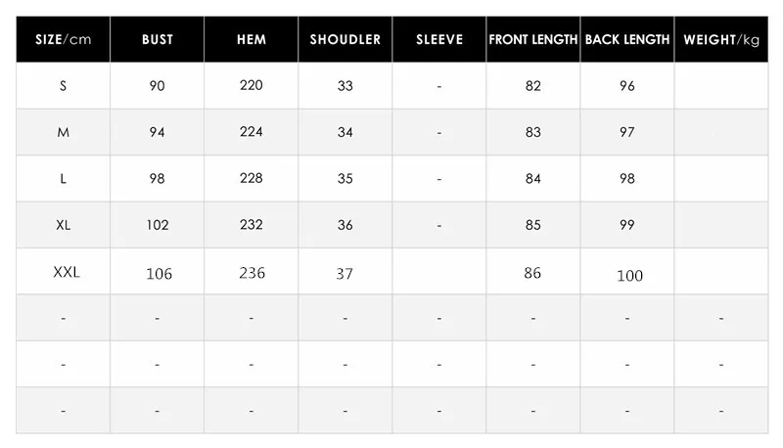Viewport: 783px width, 448px height.
Task: Select the size M row label
Action: [63, 132]
